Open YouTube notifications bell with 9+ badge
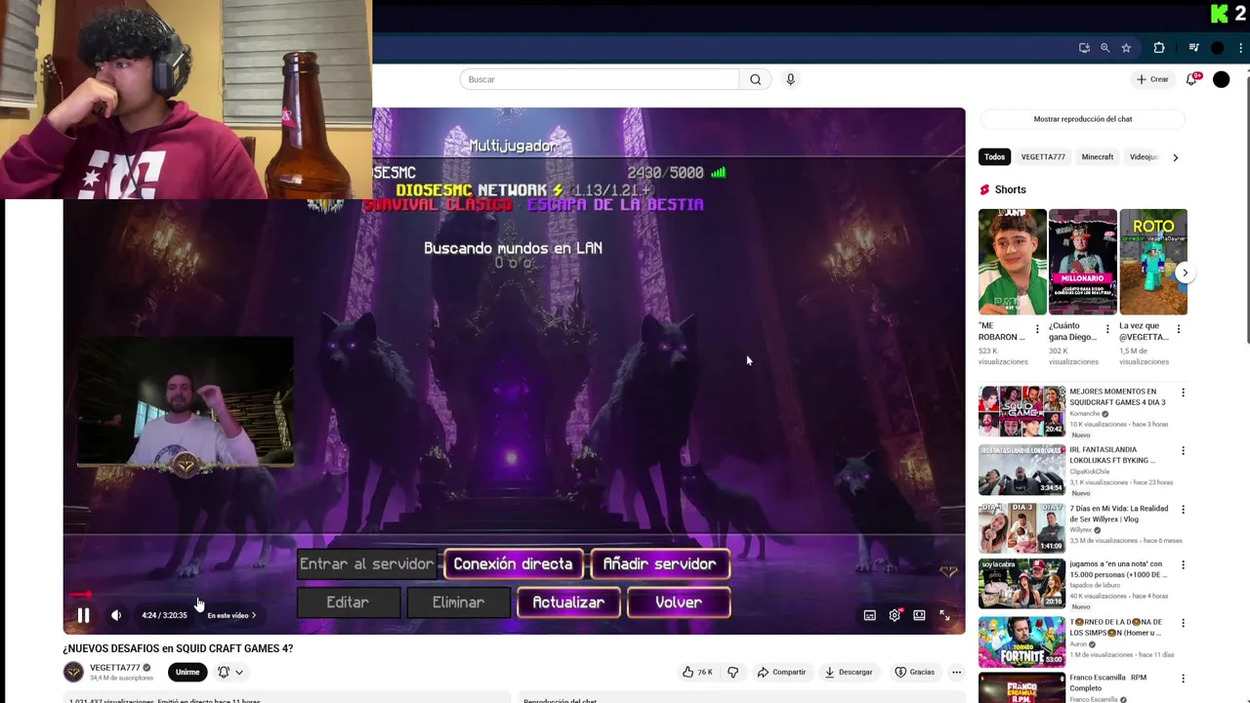1250x703 pixels. (1191, 79)
